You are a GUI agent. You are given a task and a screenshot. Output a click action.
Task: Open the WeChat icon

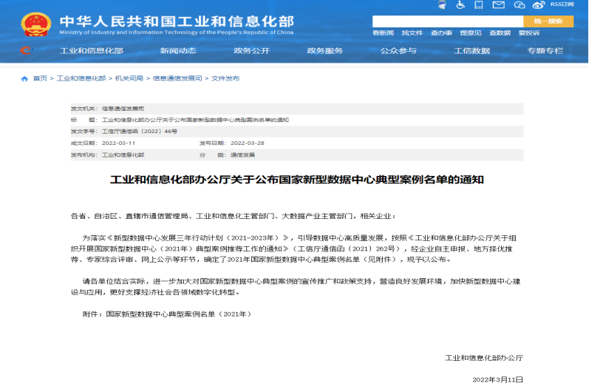click(519, 5)
